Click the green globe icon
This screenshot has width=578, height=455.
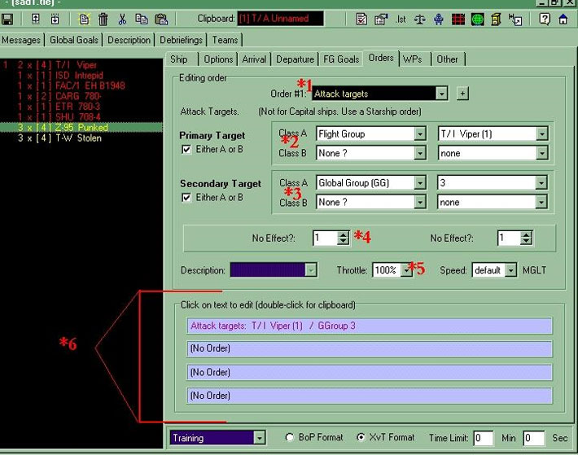point(477,20)
